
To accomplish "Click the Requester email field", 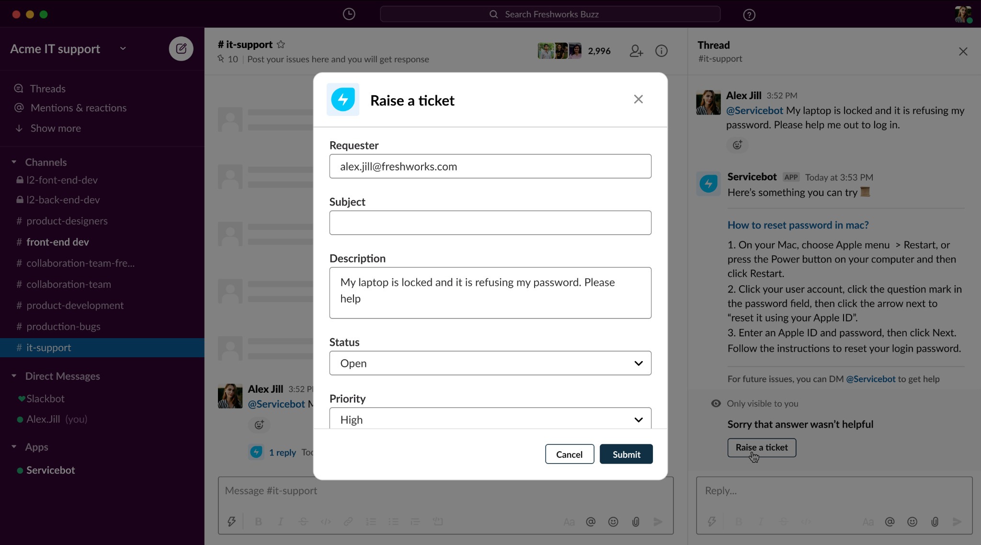I will 490,166.
